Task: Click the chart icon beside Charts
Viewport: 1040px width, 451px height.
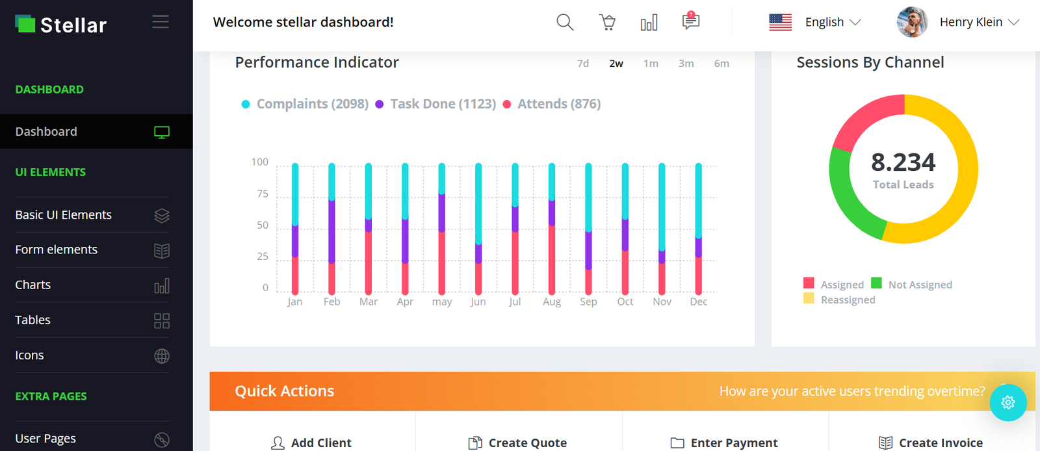Action: (162, 285)
